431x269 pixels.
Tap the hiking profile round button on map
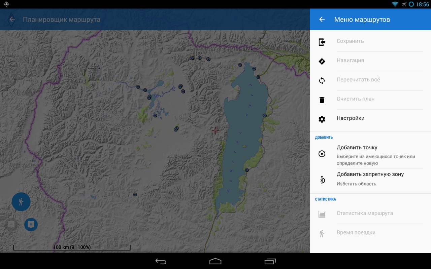click(21, 202)
